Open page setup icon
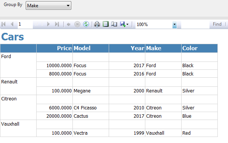This screenshot has width=228, height=143. point(114,24)
